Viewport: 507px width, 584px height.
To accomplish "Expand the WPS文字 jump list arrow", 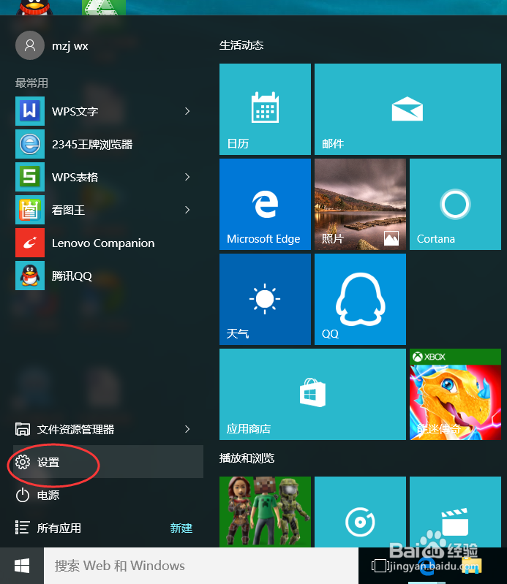I will point(187,111).
